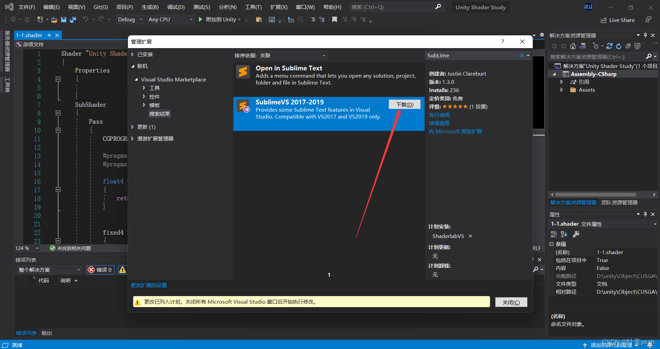Click the Live Share icon
The height and width of the screenshot is (349, 660).
pos(604,20)
